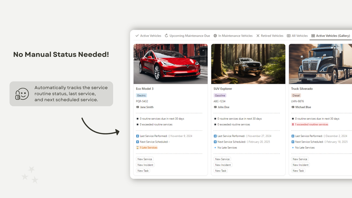Viewport: 352px width, 198px height.
Task: Click the gear icon for In Maintenance Vehicles
Action: click(x=215, y=36)
